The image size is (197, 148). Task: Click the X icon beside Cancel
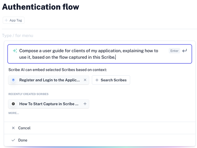pos(13,128)
